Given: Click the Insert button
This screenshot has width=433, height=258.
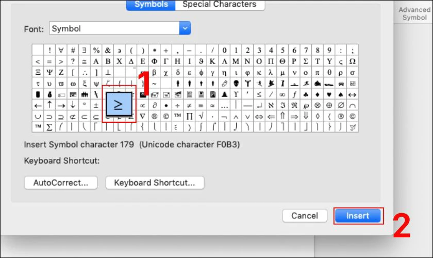Looking at the screenshot, I should 358,216.
